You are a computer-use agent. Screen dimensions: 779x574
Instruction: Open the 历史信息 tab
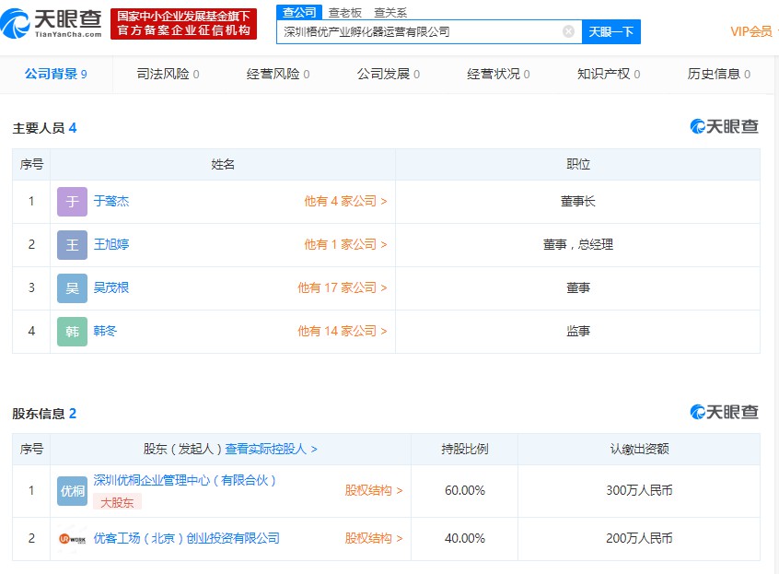click(x=719, y=74)
